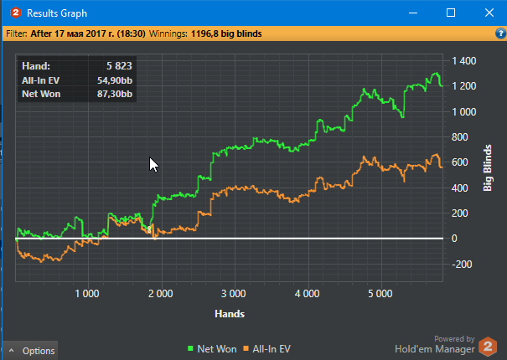This screenshot has width=507, height=360.
Task: Toggle the Net Won legend green swatch
Action: click(x=190, y=348)
